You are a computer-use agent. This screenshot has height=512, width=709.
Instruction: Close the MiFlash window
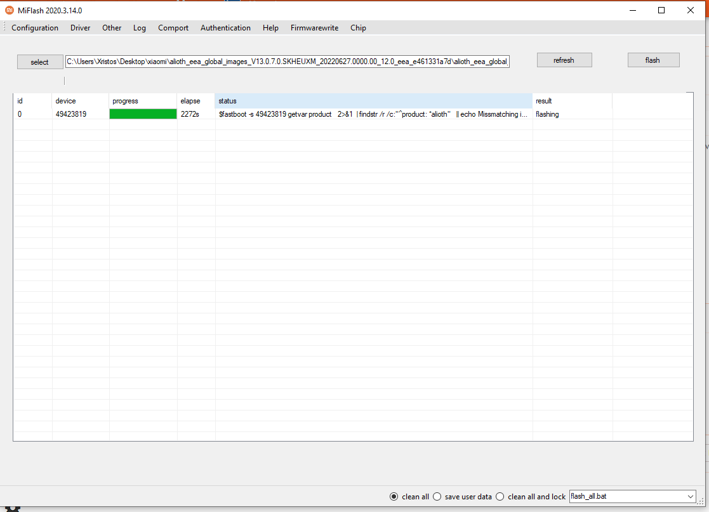(x=690, y=10)
